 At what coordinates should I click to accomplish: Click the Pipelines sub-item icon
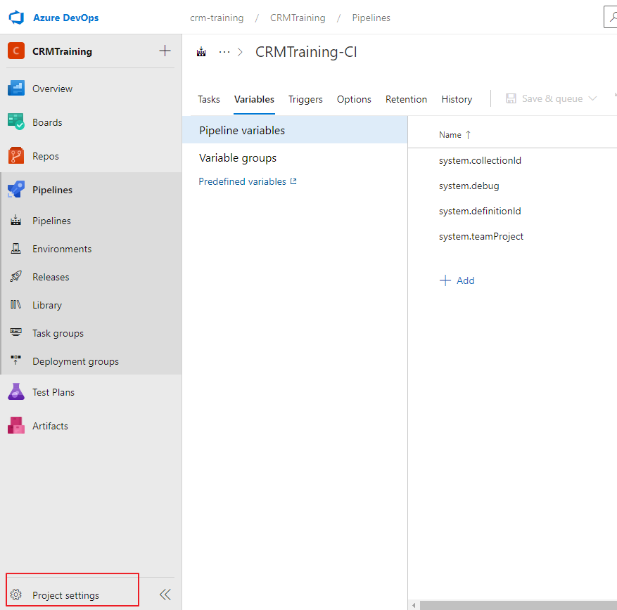(x=15, y=221)
